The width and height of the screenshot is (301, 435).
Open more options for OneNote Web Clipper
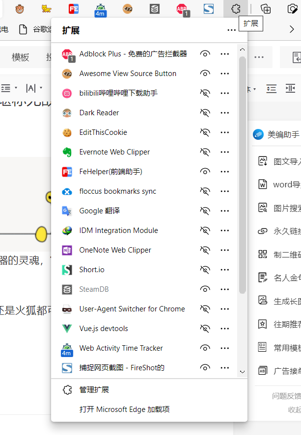point(224,250)
